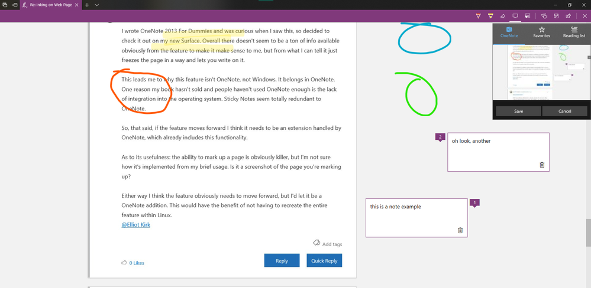Image resolution: width=591 pixels, height=288 pixels.
Task: Open a new tab with the plus icon
Action: [87, 5]
